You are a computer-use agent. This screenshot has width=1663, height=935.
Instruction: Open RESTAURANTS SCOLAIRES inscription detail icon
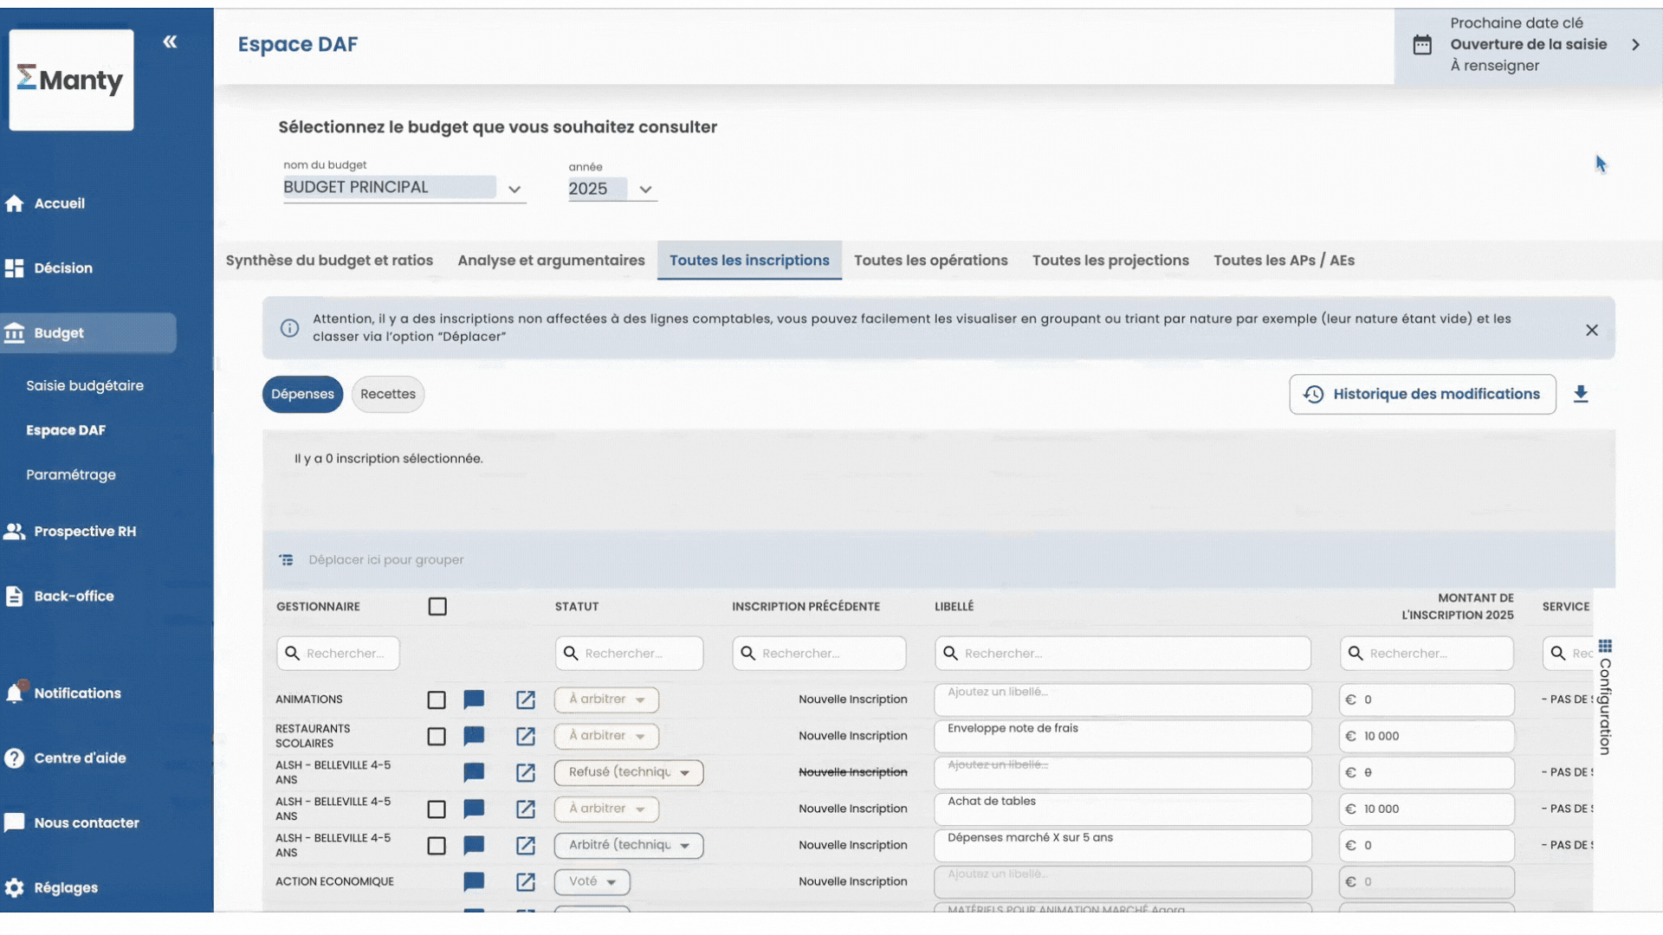tap(526, 736)
